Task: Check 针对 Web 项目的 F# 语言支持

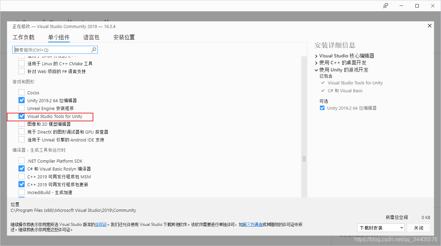Action: tap(22, 71)
